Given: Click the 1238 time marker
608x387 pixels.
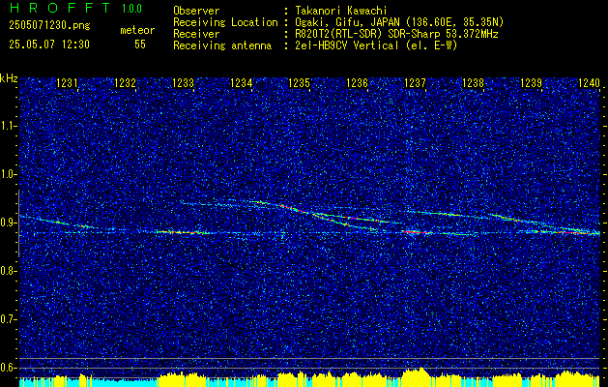Looking at the screenshot, I should (x=473, y=83).
